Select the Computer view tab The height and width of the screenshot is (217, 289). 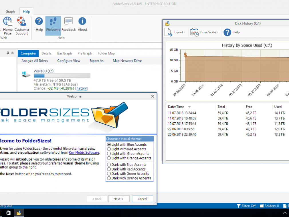tap(28, 53)
